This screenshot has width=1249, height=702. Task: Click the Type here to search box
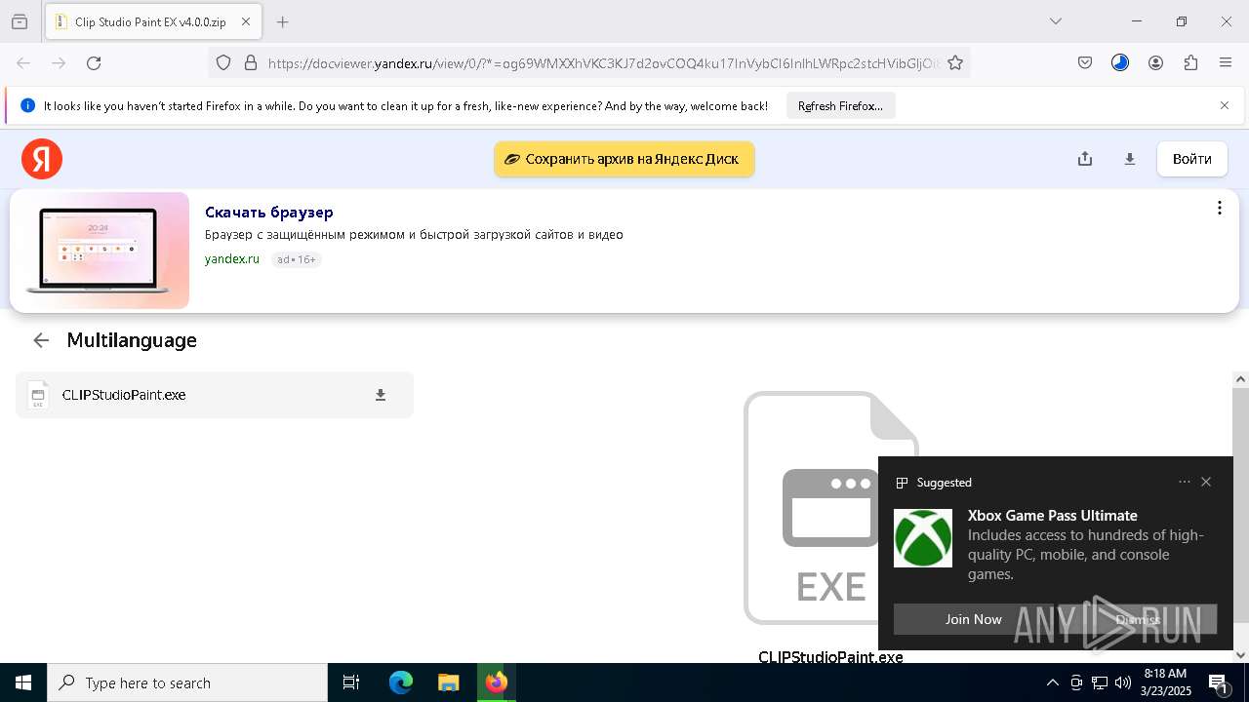pos(187,682)
